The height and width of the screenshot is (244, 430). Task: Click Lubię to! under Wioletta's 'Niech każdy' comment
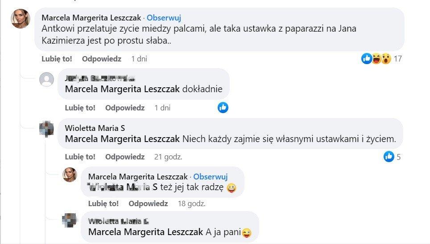(80, 157)
